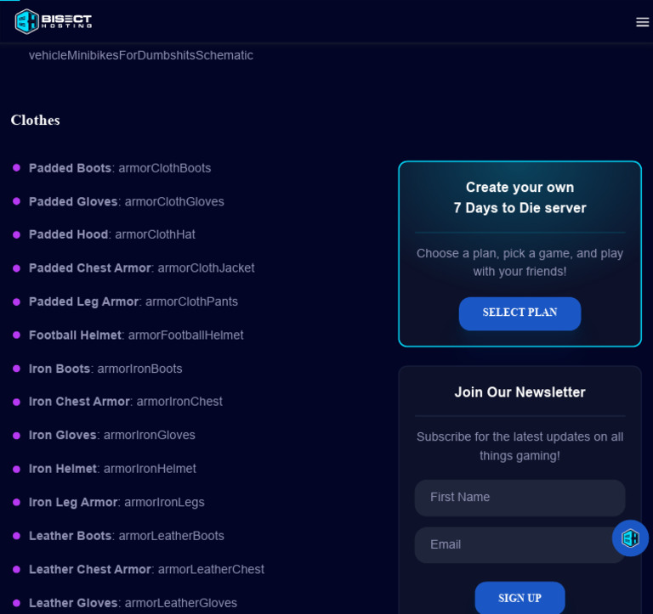Click the Iron Leg Armor entry
The width and height of the screenshot is (653, 614).
pyautogui.click(x=116, y=502)
